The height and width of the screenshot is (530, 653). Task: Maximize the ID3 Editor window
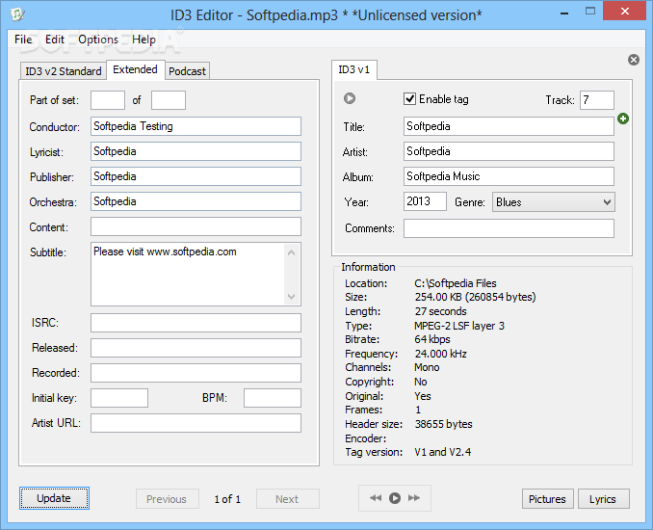(590, 12)
